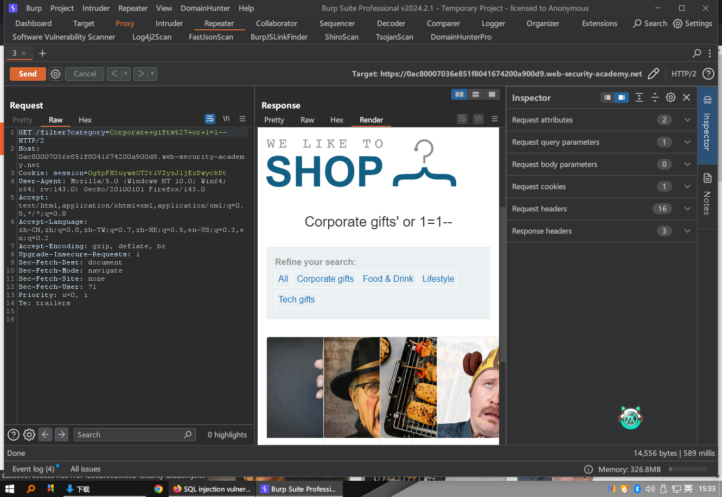This screenshot has height=497, width=722.
Task: Dock Inspector to the right
Action: pyautogui.click(x=621, y=98)
